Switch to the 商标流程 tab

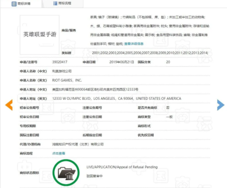click(x=63, y=3)
